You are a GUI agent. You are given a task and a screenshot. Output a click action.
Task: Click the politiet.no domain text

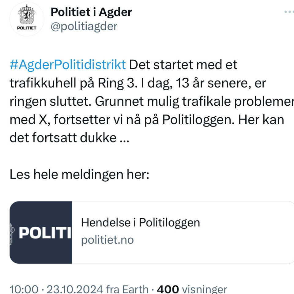pyautogui.click(x=107, y=240)
